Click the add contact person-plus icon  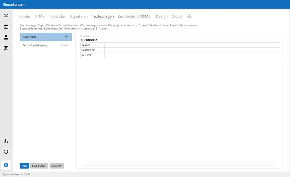click(x=6, y=141)
